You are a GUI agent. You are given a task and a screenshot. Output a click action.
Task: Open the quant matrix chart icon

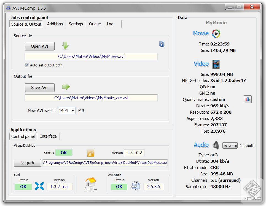248,99
